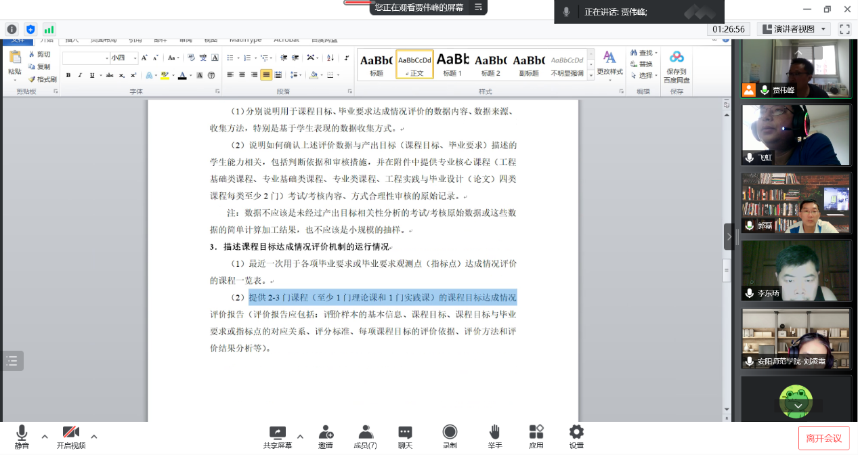Open the Select (选择) dropdown

[643, 75]
